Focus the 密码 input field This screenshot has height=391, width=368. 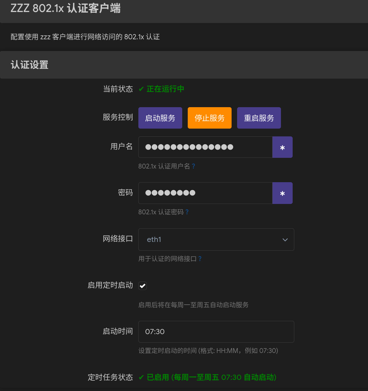click(205, 193)
